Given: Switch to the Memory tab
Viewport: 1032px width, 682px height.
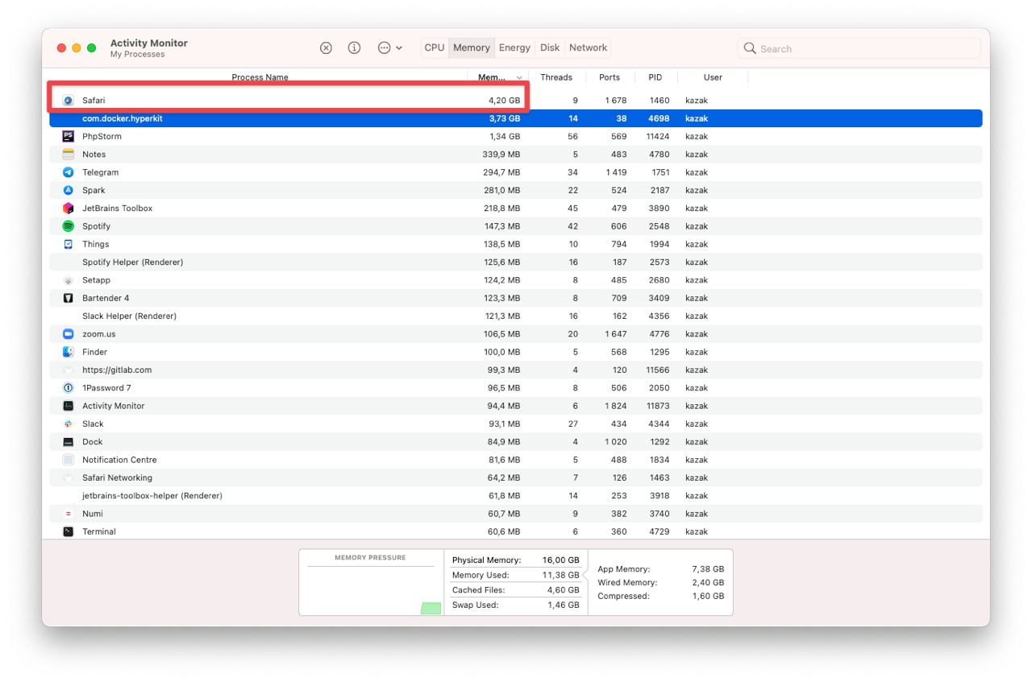Looking at the screenshot, I should [x=472, y=48].
